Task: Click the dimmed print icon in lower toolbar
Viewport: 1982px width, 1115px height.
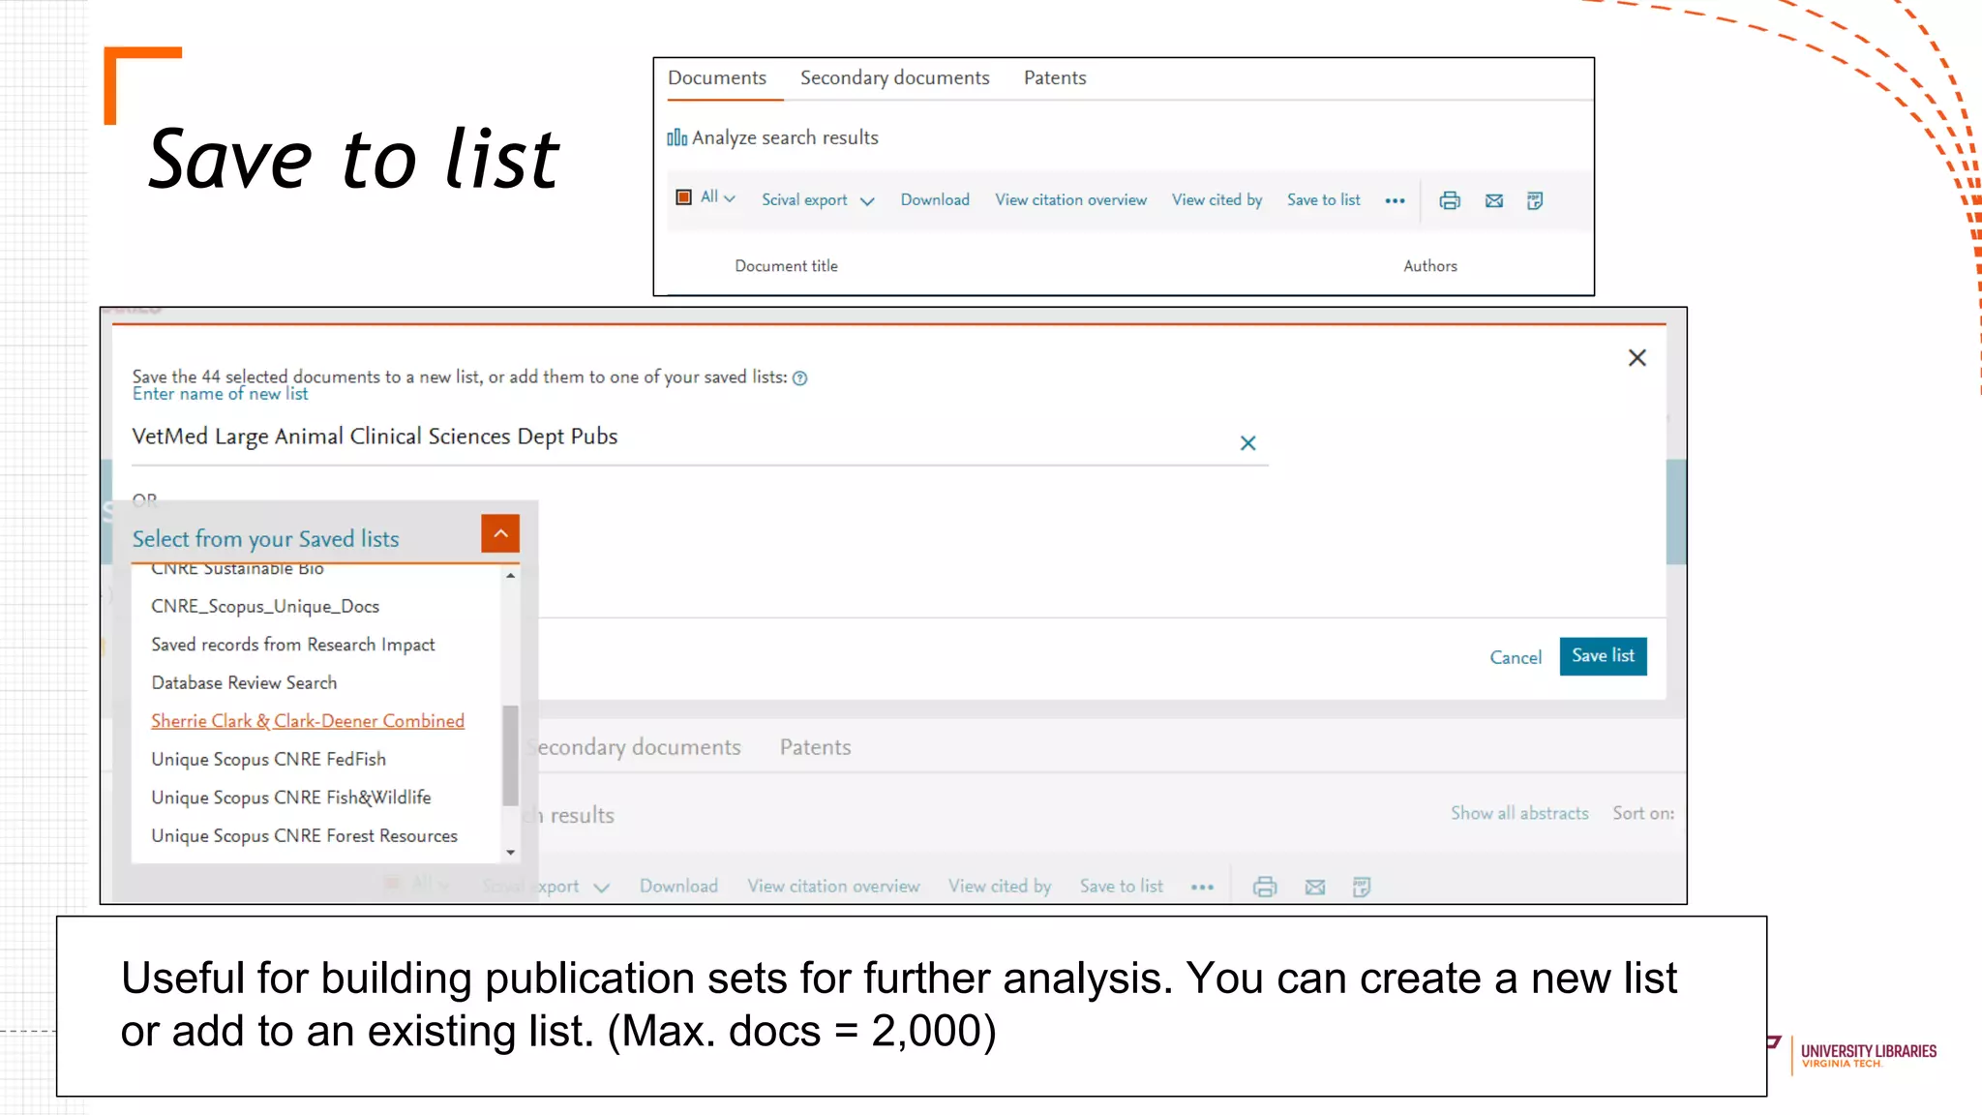Action: pyautogui.click(x=1265, y=887)
